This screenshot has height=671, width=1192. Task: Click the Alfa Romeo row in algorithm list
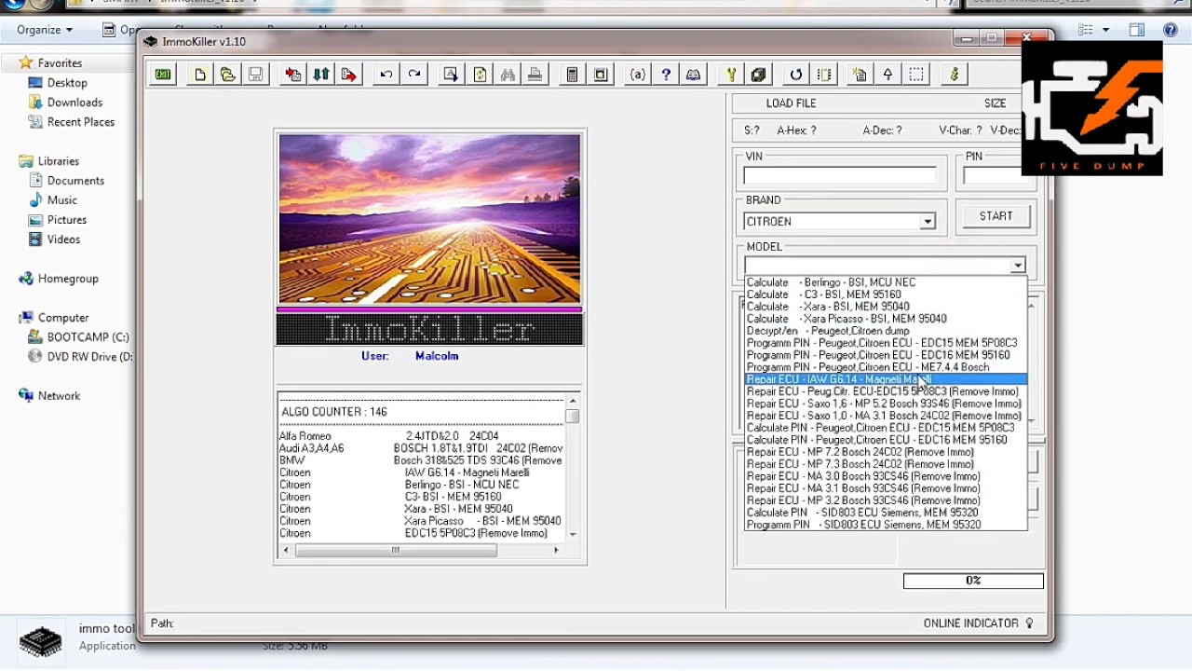(421, 436)
